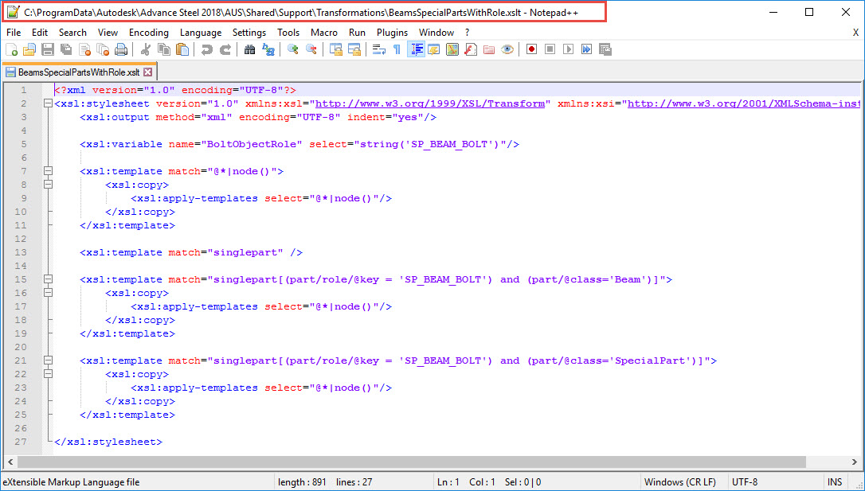
Task: Play the recorded macro
Action: tap(567, 49)
